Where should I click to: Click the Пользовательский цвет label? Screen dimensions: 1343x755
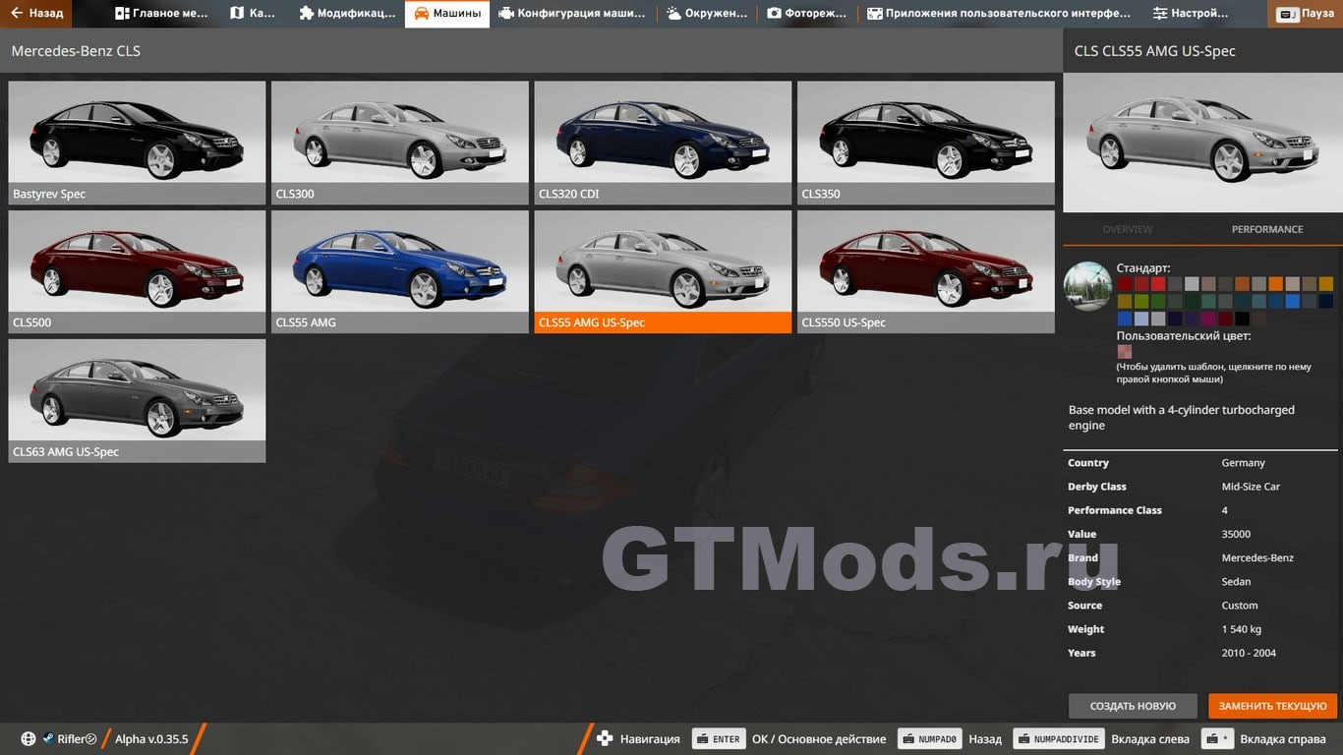tap(1184, 335)
